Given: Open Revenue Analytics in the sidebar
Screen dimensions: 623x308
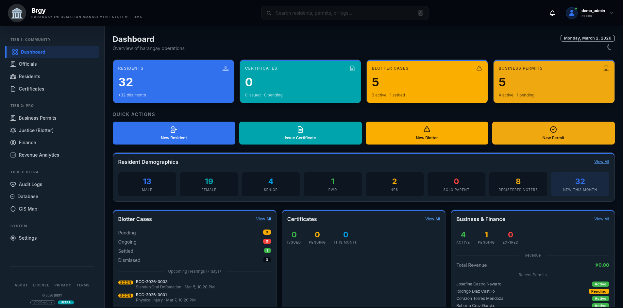Looking at the screenshot, I should click(x=52, y=155).
